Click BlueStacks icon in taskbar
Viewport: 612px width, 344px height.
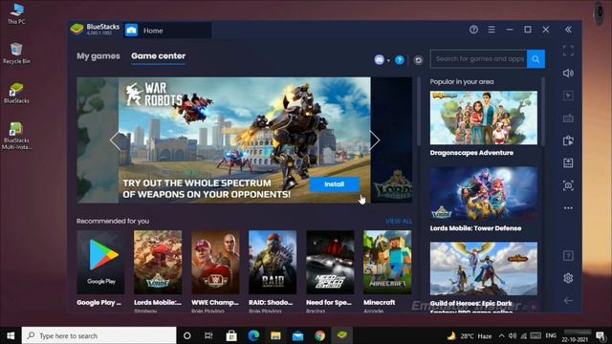342,335
